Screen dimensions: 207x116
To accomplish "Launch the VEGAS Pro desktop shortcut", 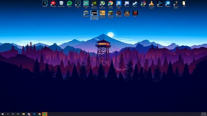I will coord(78,5).
